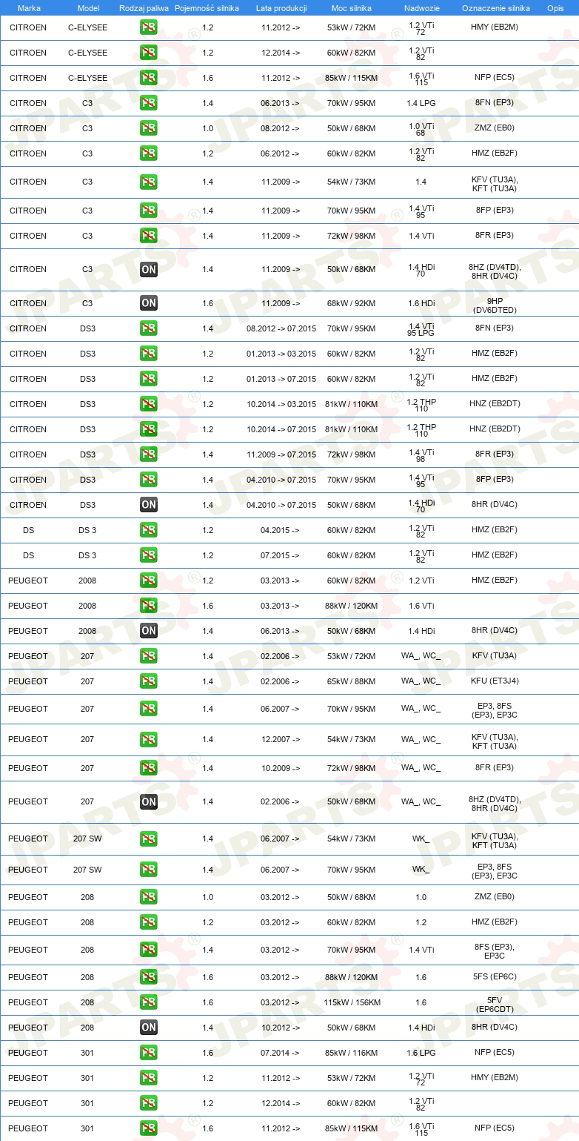Select power value 88kW / 120KM in 2008 row
Screen dimensions: 579x1141
click(x=352, y=606)
